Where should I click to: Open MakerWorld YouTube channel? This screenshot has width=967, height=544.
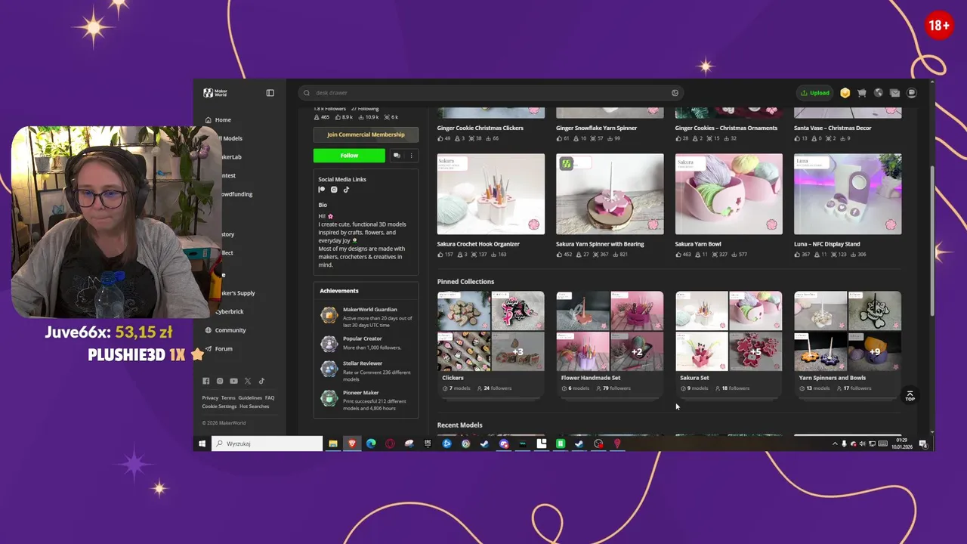coord(233,381)
